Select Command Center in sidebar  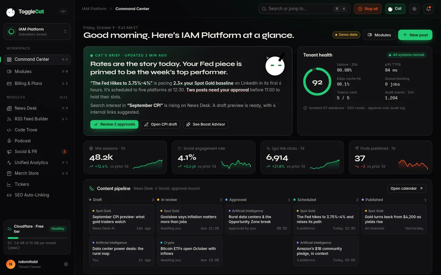click(x=37, y=59)
